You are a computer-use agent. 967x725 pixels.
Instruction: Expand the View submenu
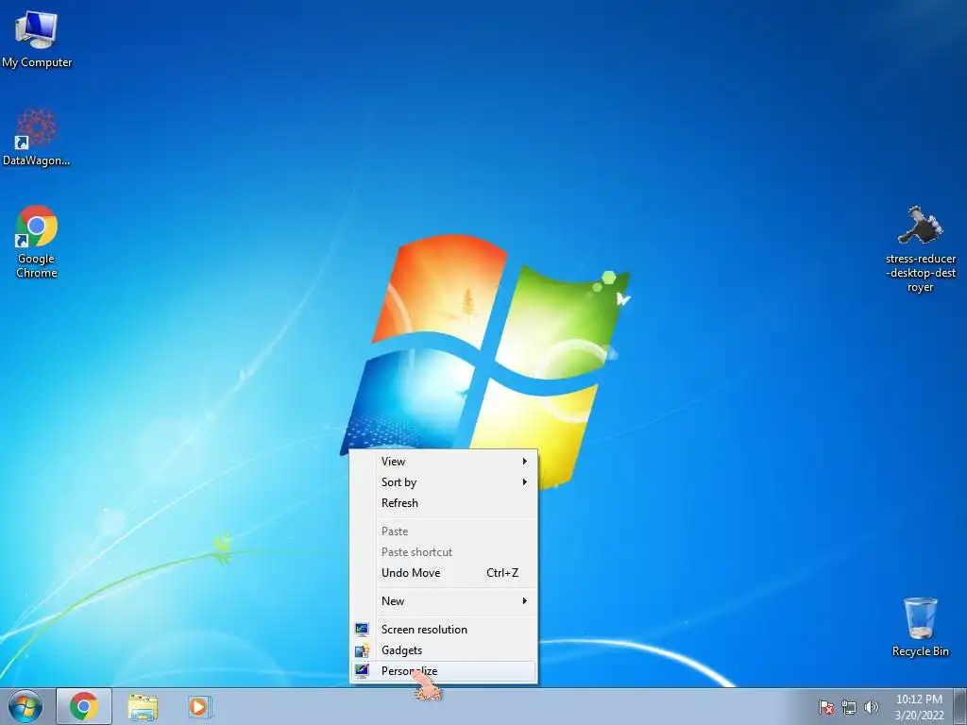[x=444, y=461]
